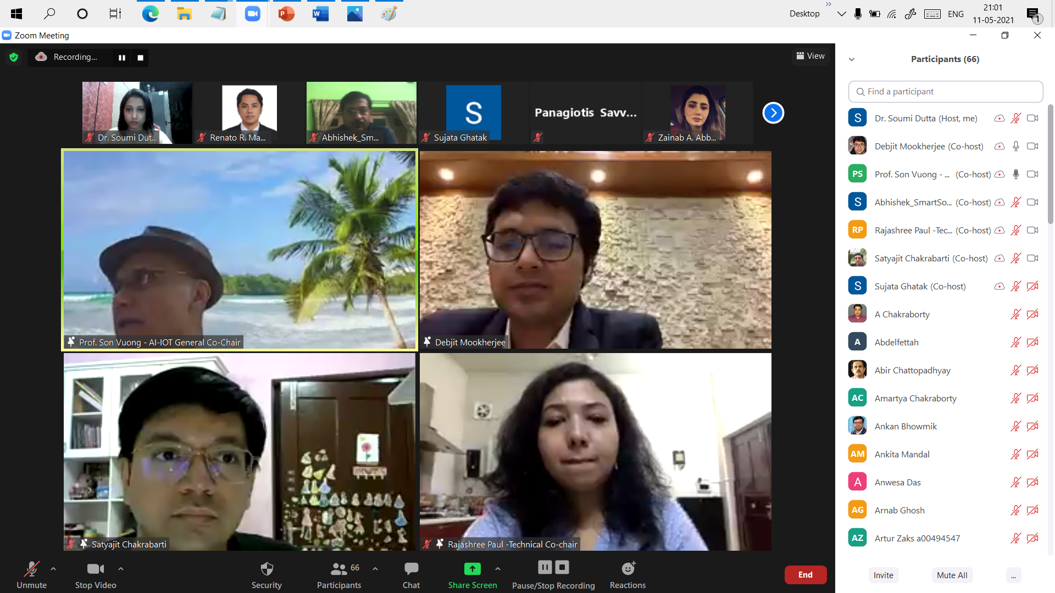The image size is (1055, 593).
Task: Open the Chat bubble icon
Action: (411, 568)
